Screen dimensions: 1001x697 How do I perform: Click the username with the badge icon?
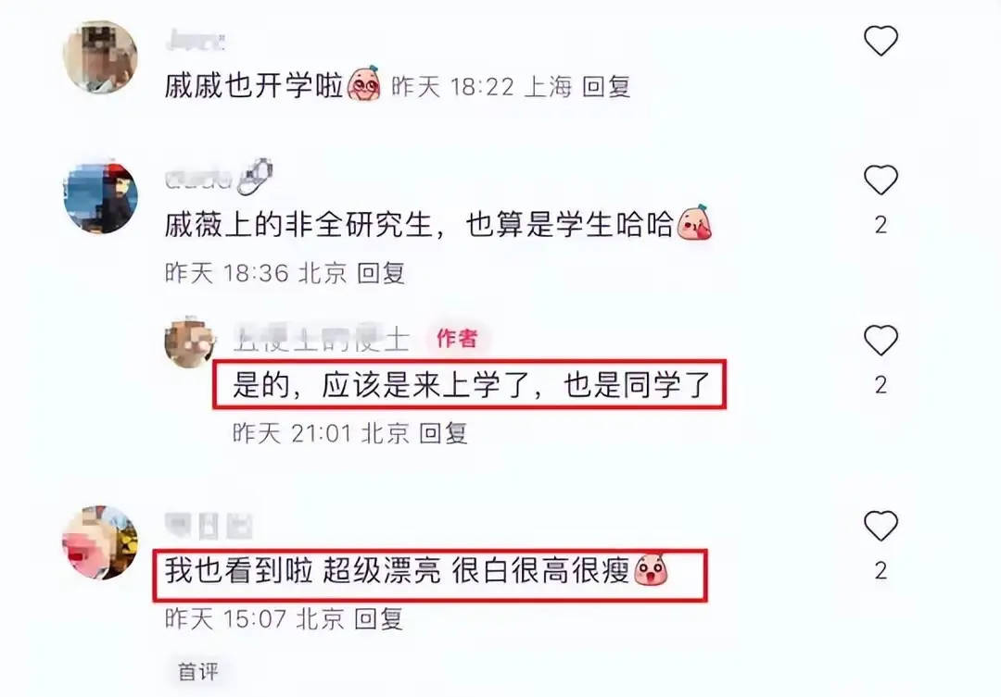coord(198,180)
